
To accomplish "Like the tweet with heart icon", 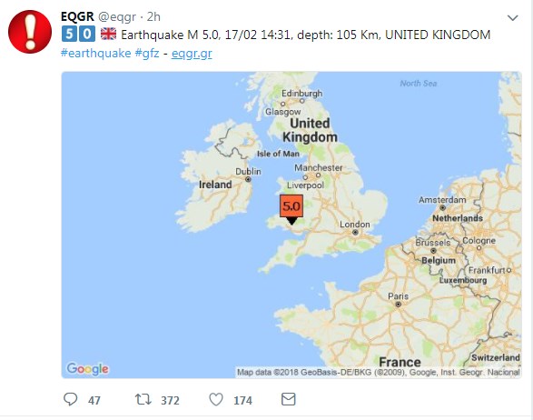I will pyautogui.click(x=216, y=399).
